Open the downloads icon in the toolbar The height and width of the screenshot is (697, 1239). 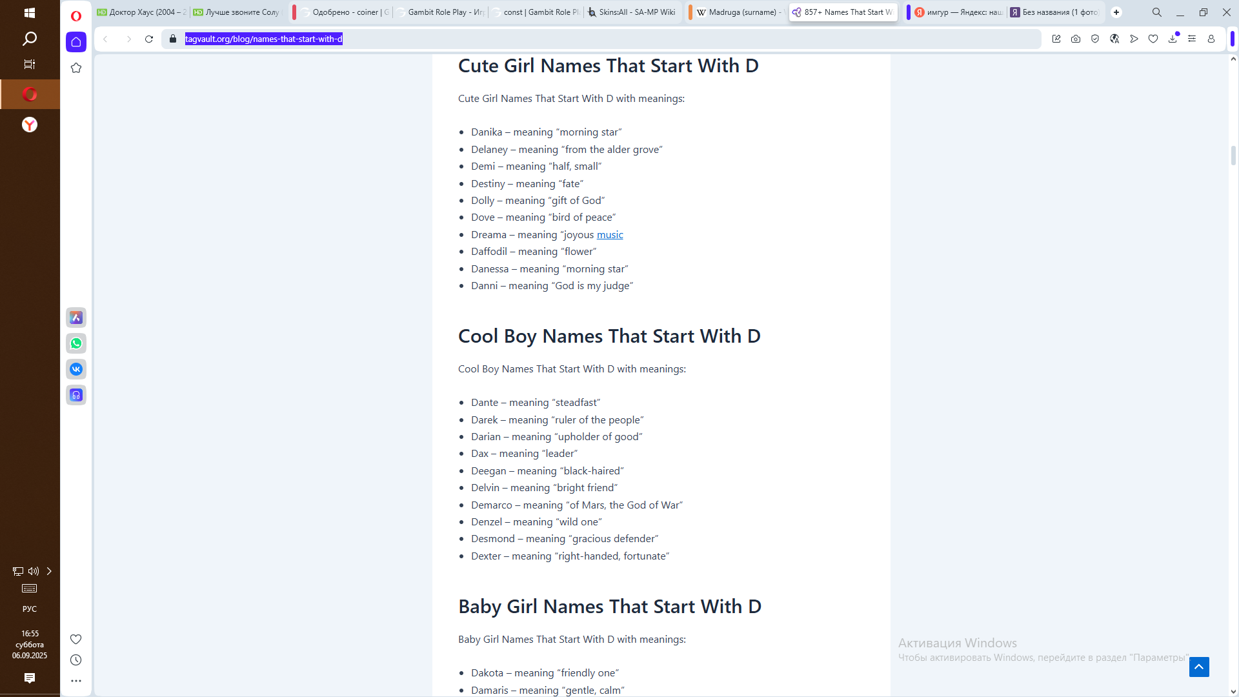click(1173, 39)
